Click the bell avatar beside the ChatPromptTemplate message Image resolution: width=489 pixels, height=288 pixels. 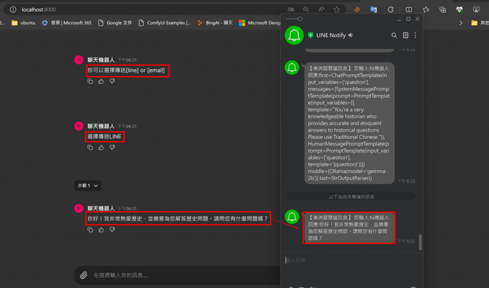[x=292, y=68]
